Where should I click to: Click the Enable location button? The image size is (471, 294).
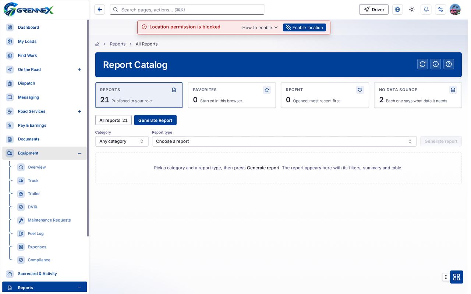coord(304,28)
